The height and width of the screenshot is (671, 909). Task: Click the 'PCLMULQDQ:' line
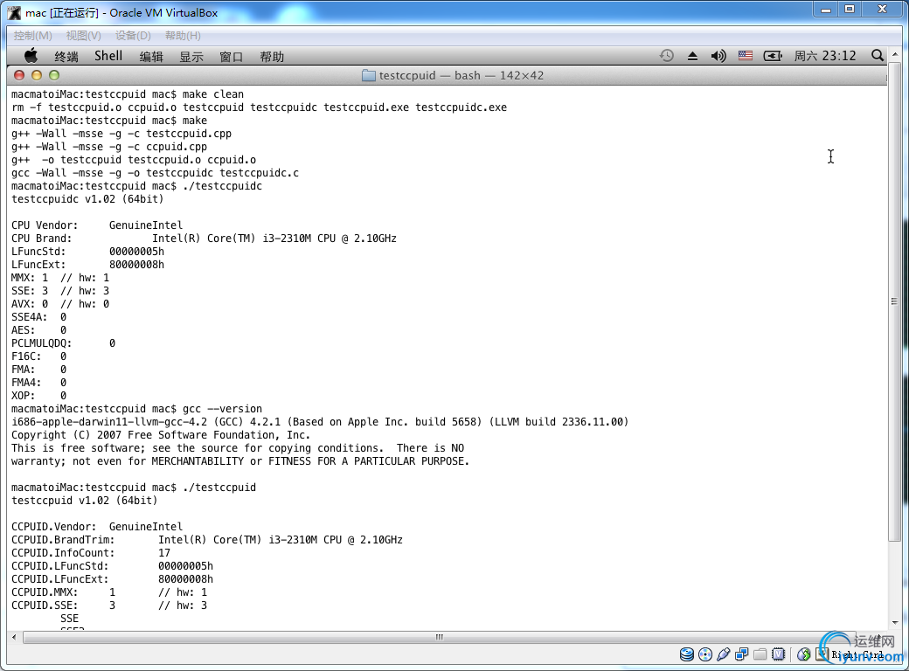pos(63,343)
